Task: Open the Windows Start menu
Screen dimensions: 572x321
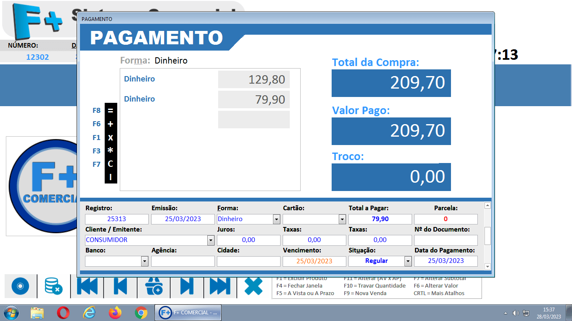Action: pyautogui.click(x=11, y=313)
